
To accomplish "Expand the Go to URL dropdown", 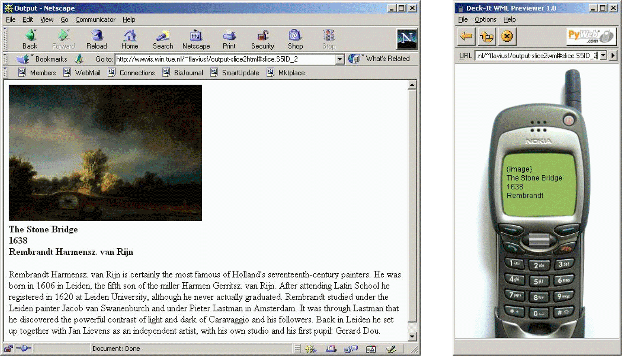I will (x=340, y=59).
